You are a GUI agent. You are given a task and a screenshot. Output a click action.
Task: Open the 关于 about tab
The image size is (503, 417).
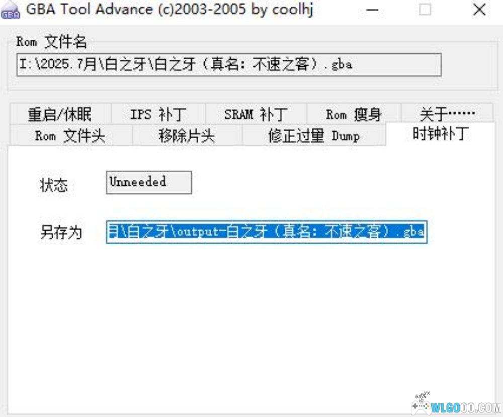(447, 115)
